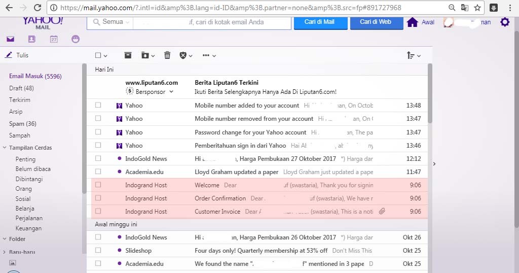The width and height of the screenshot is (519, 273).
Task: Open the sort order dropdown
Action: (x=414, y=55)
